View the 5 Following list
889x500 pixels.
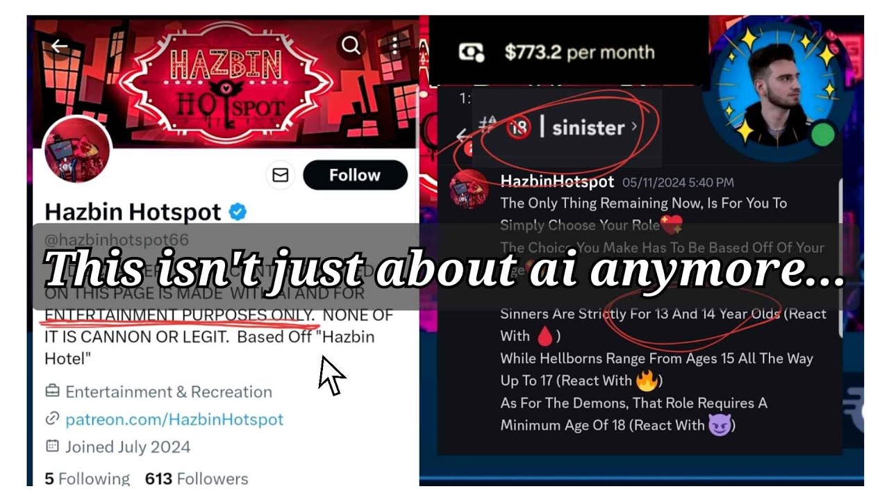click(x=87, y=479)
